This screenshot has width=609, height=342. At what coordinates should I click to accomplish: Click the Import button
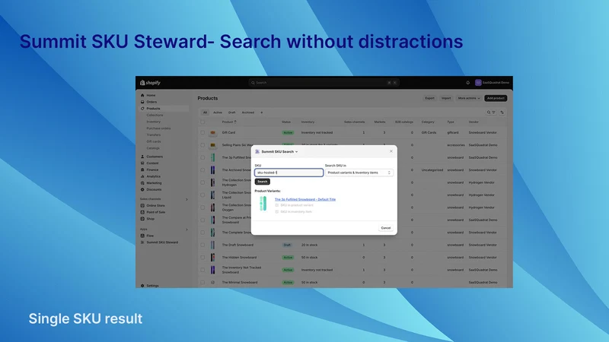pos(446,98)
